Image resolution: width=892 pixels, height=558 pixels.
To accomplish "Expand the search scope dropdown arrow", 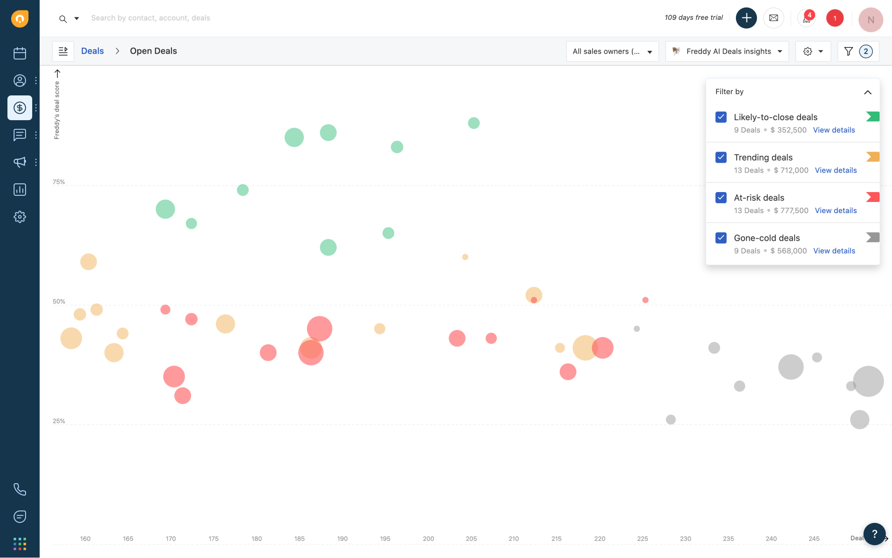I will (x=76, y=19).
